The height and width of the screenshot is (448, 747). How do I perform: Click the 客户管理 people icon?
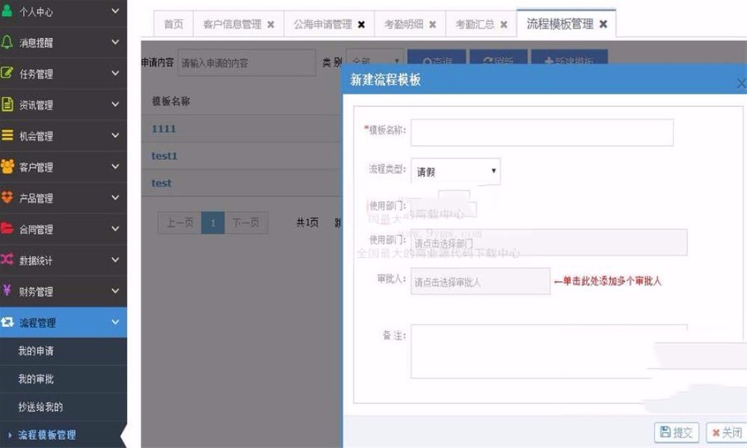click(7, 167)
